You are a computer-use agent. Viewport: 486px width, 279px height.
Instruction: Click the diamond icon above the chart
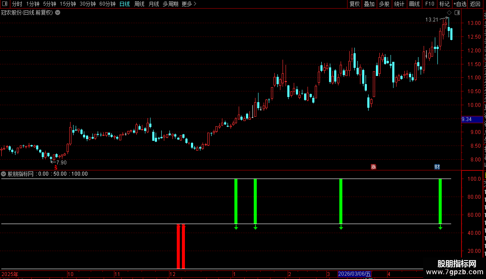449,13
